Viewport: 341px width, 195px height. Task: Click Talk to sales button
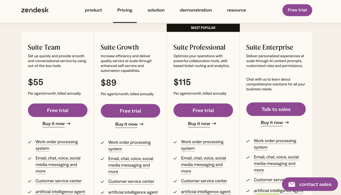[276, 109]
